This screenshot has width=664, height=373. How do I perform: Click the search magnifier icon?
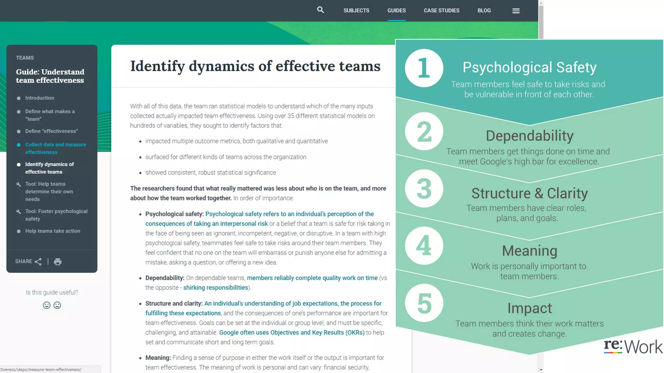click(320, 10)
